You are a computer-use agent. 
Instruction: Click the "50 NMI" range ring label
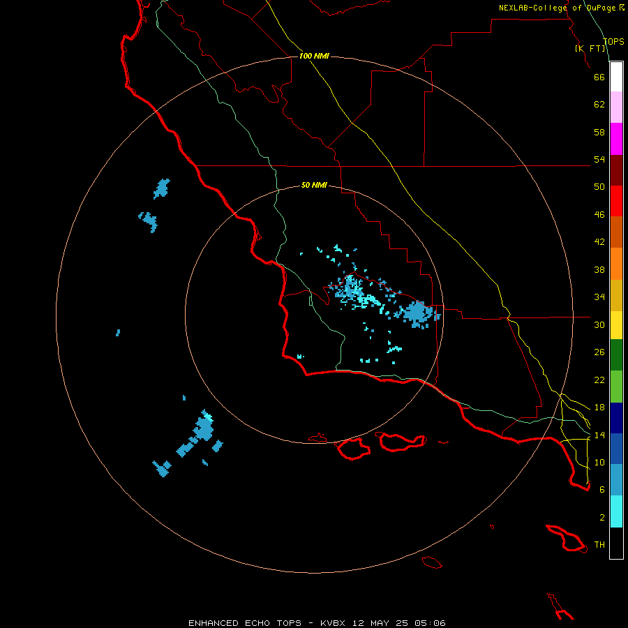pos(314,185)
